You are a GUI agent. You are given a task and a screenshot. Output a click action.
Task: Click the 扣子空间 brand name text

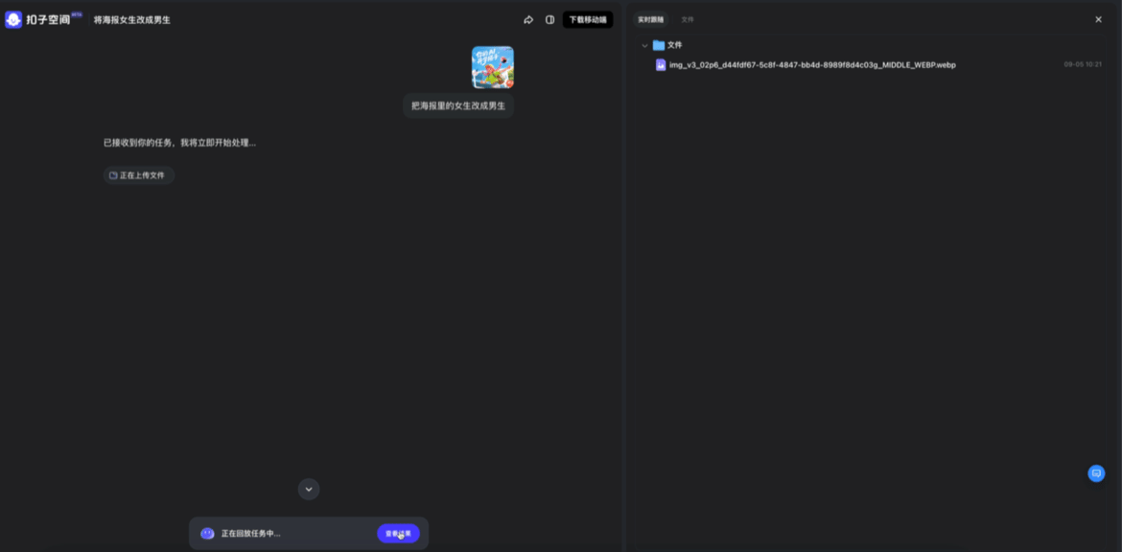(48, 19)
